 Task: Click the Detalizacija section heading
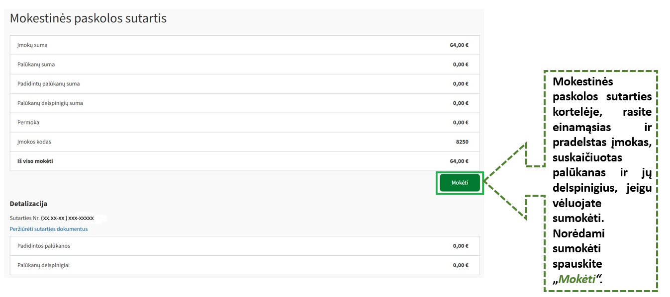pyautogui.click(x=28, y=204)
